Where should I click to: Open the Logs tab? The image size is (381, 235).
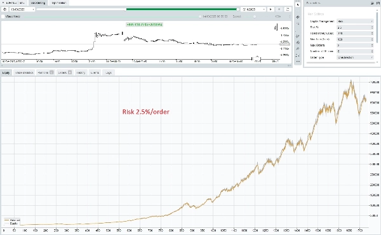click(109, 72)
